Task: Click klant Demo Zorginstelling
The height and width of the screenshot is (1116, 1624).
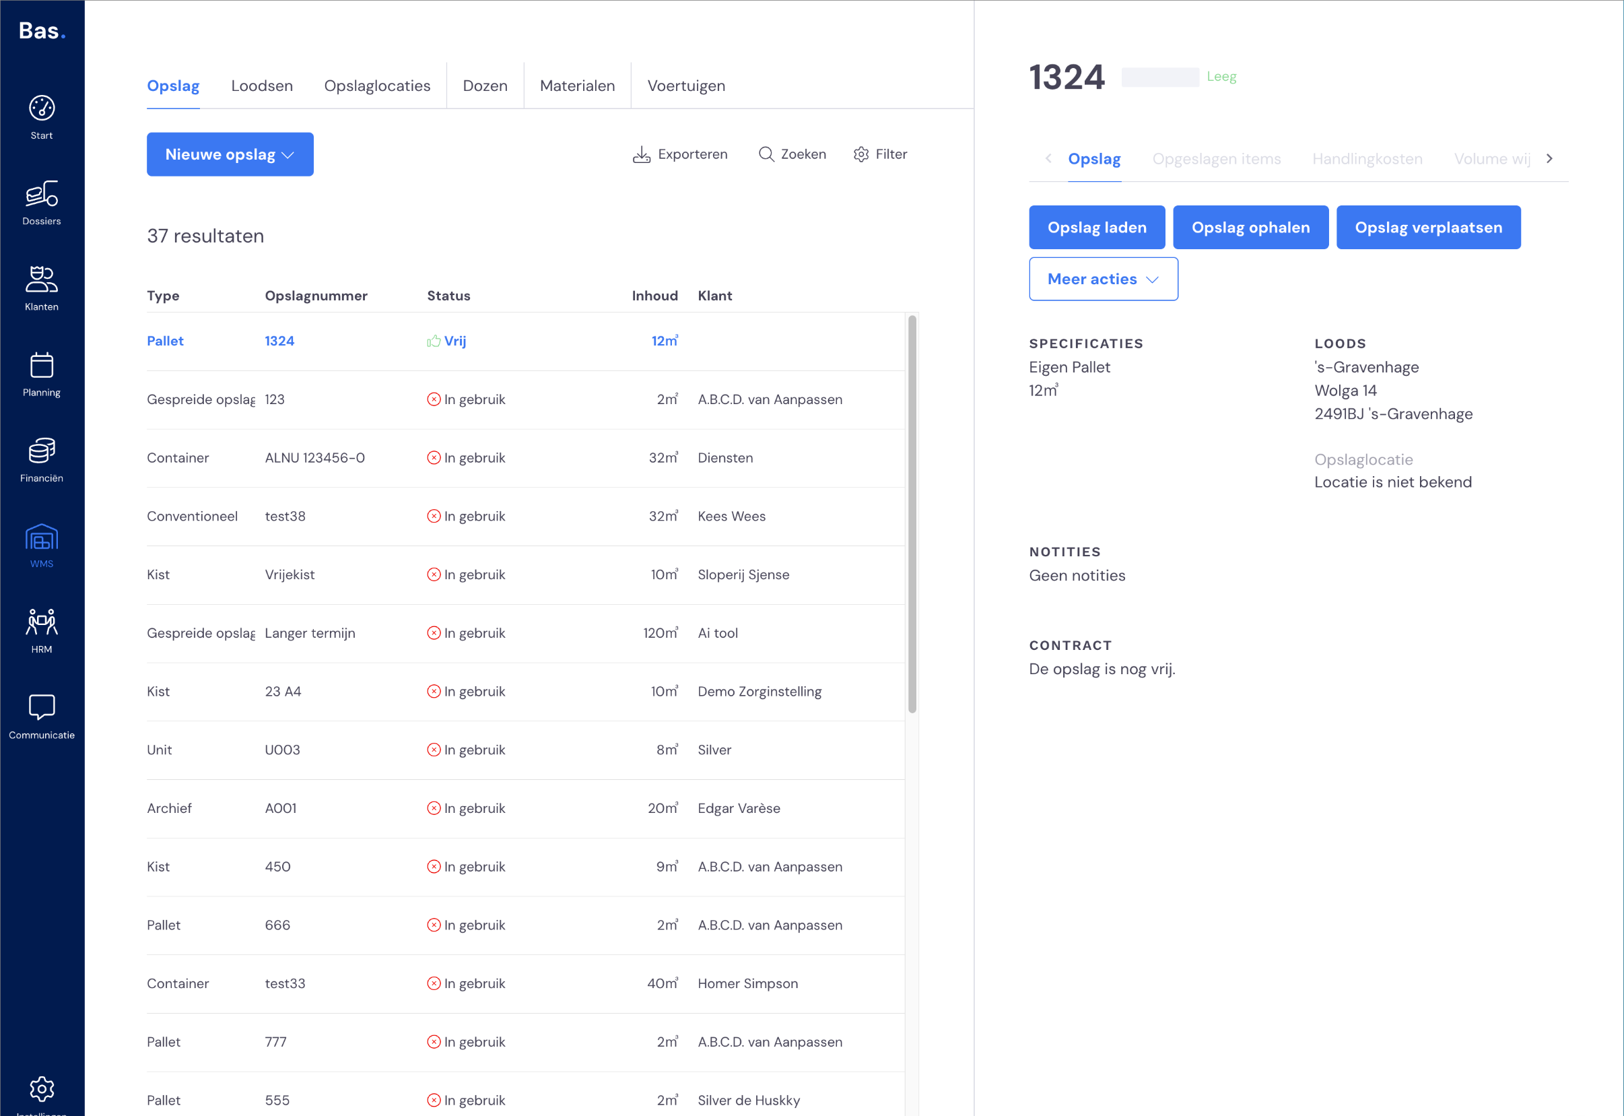Action: click(x=760, y=692)
